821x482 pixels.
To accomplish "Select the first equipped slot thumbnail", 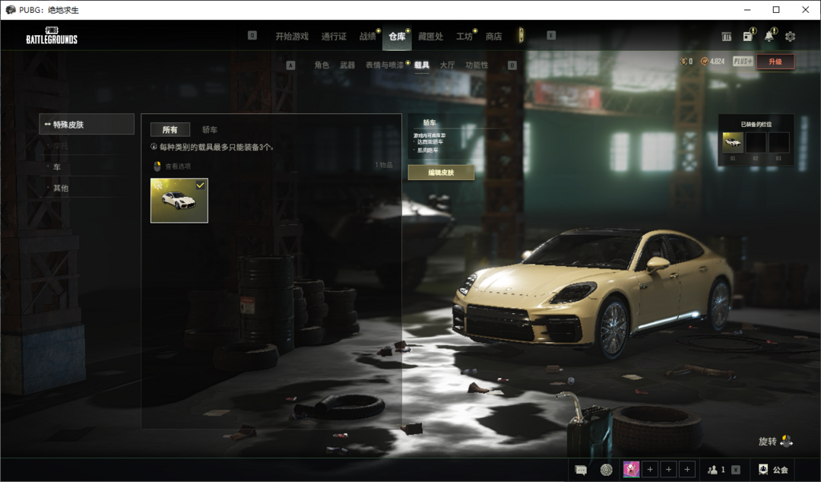I will (x=733, y=142).
